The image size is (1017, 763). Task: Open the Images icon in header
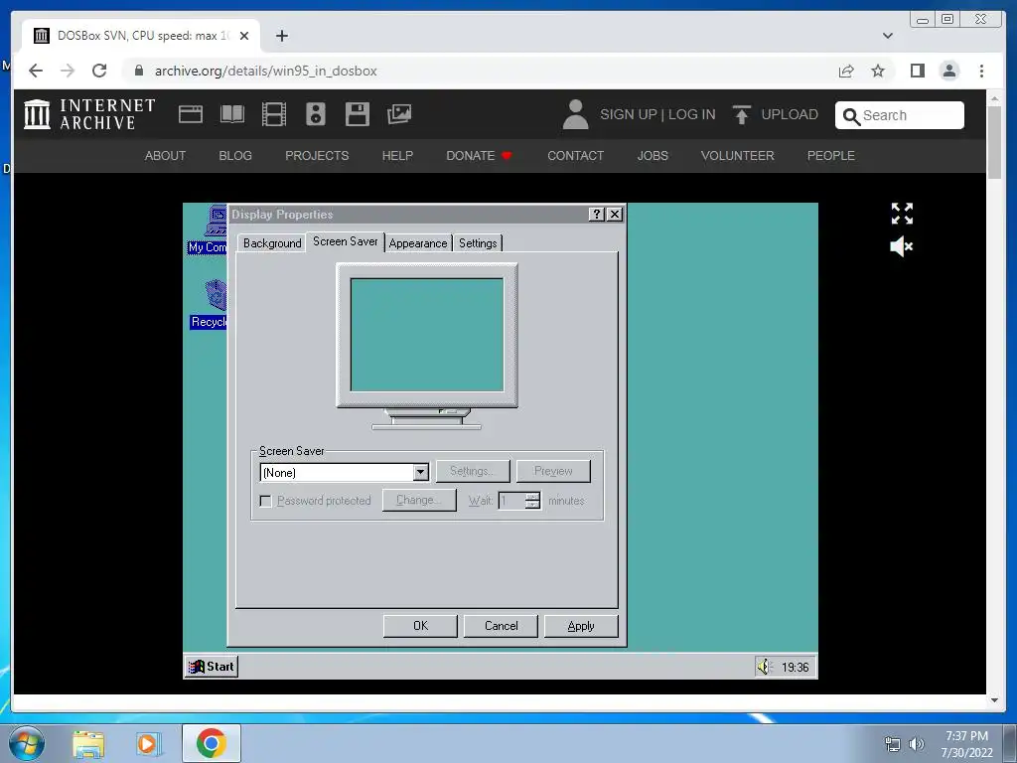[x=399, y=115]
